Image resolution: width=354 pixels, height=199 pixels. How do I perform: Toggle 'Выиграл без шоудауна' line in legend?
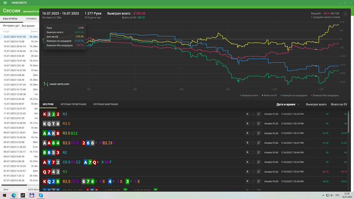pyautogui.click(x=325, y=95)
